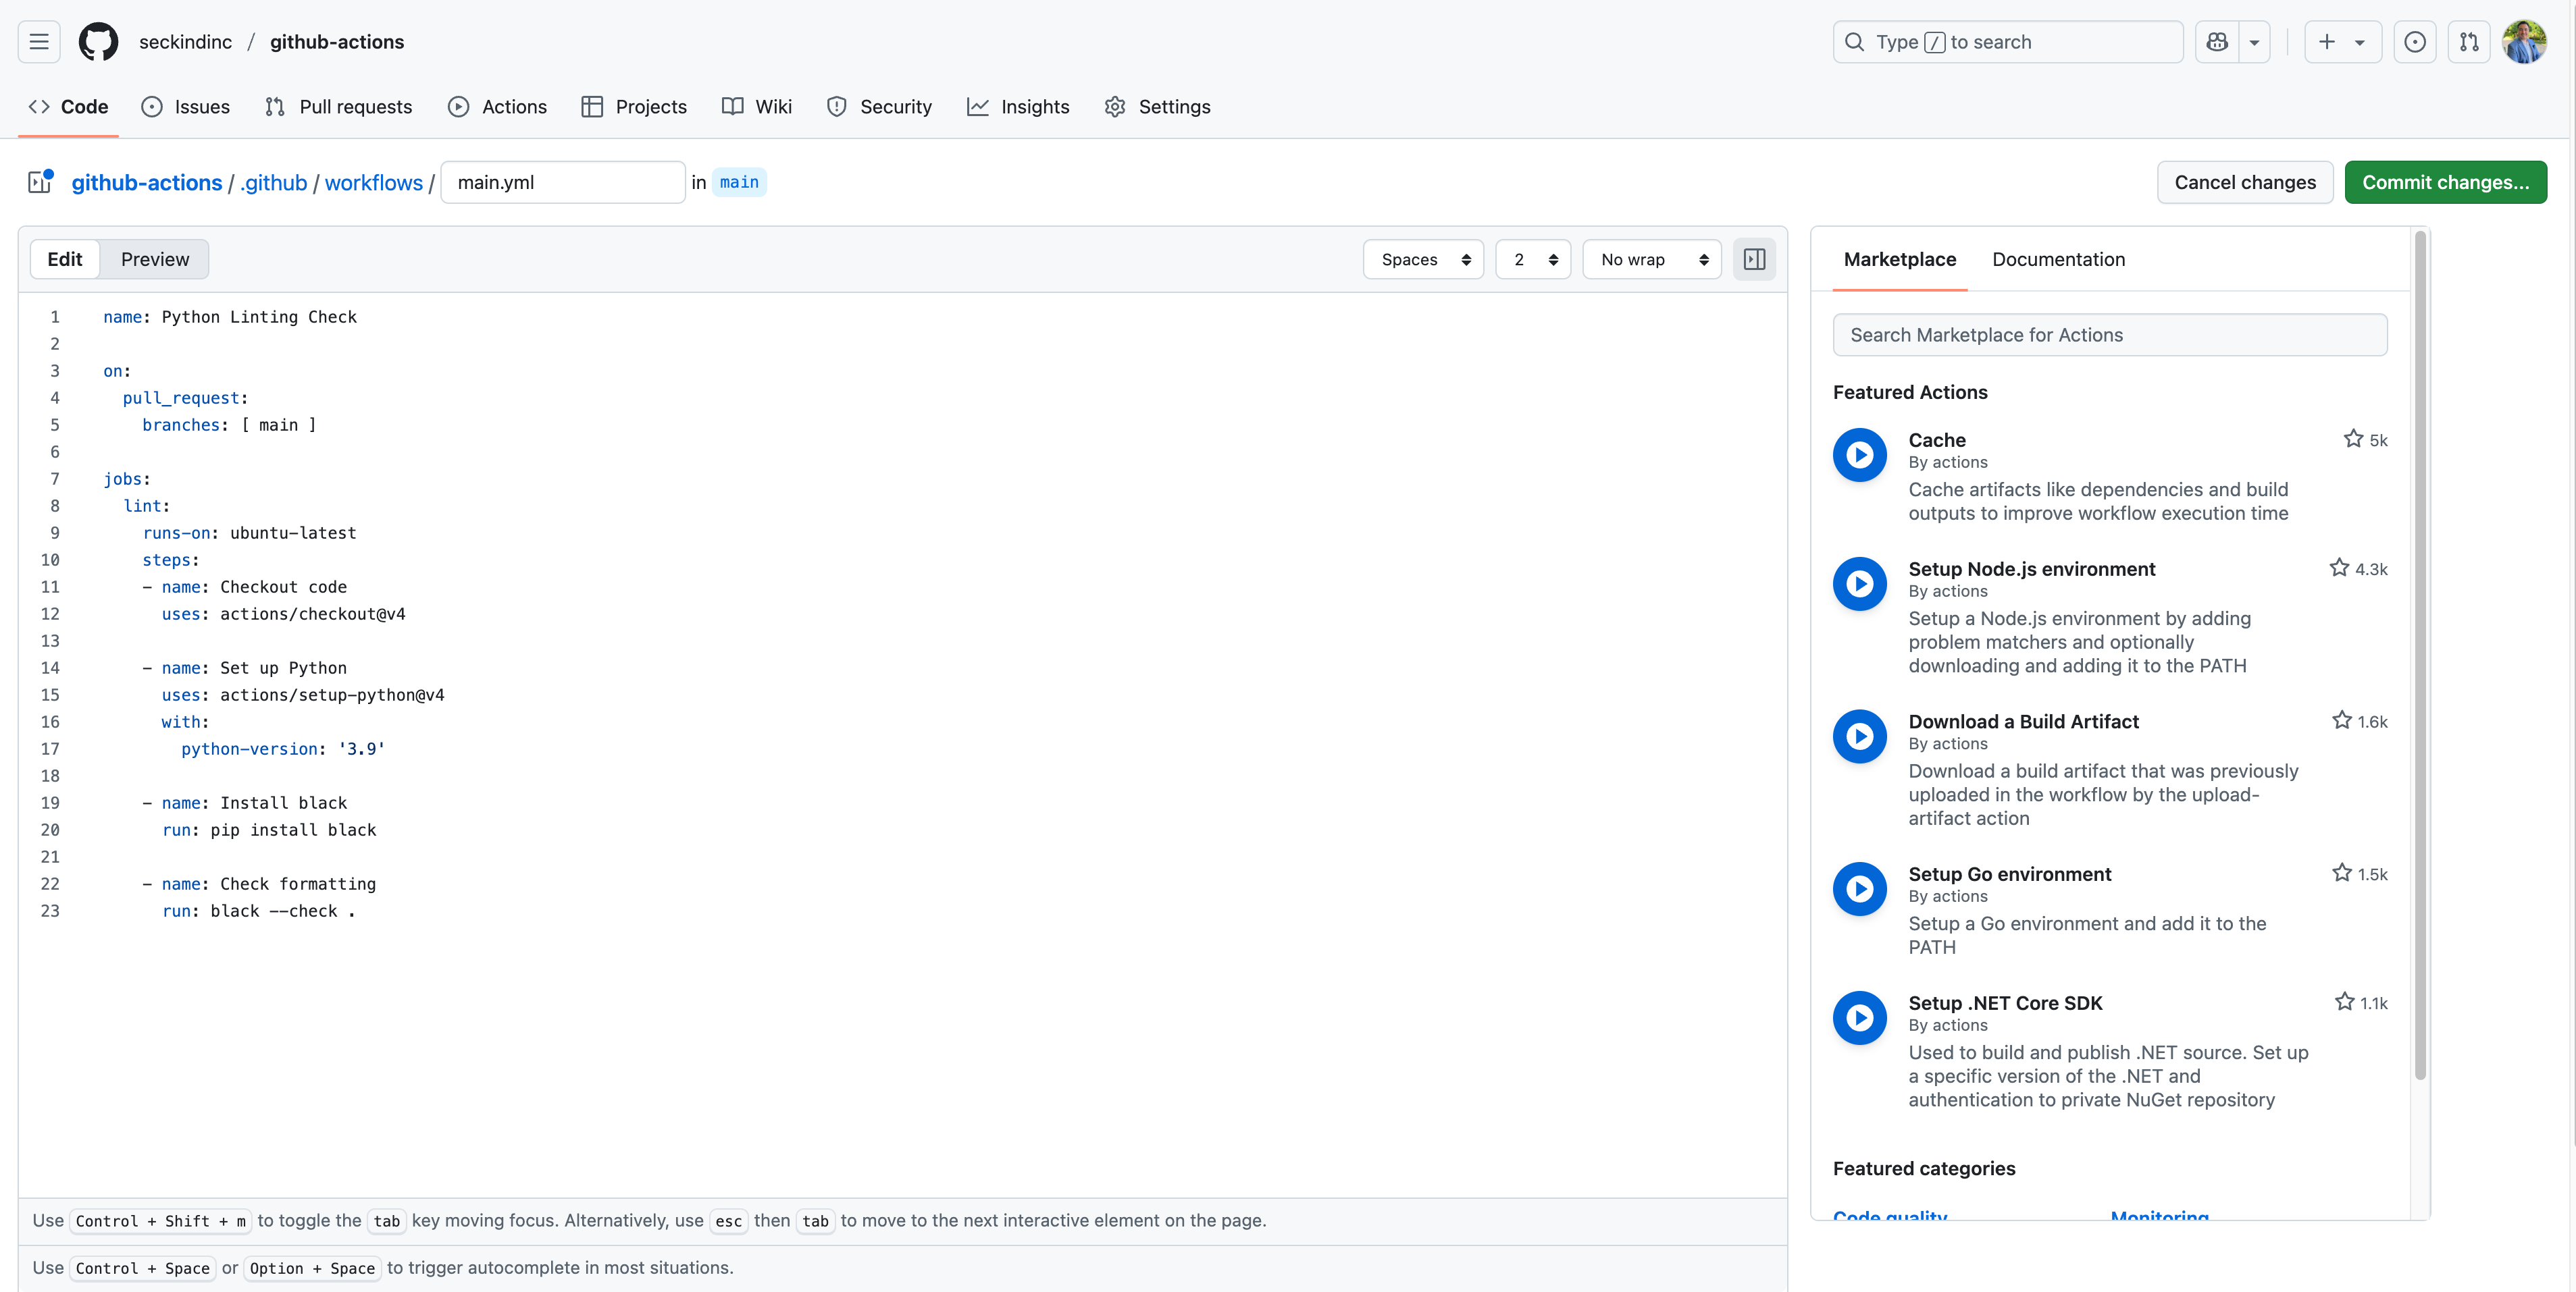Open the issues inbox icon
Viewport: 2576px width, 1292px height.
(2414, 42)
